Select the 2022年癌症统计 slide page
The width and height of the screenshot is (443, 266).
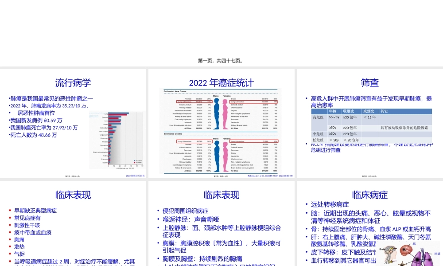pos(220,83)
